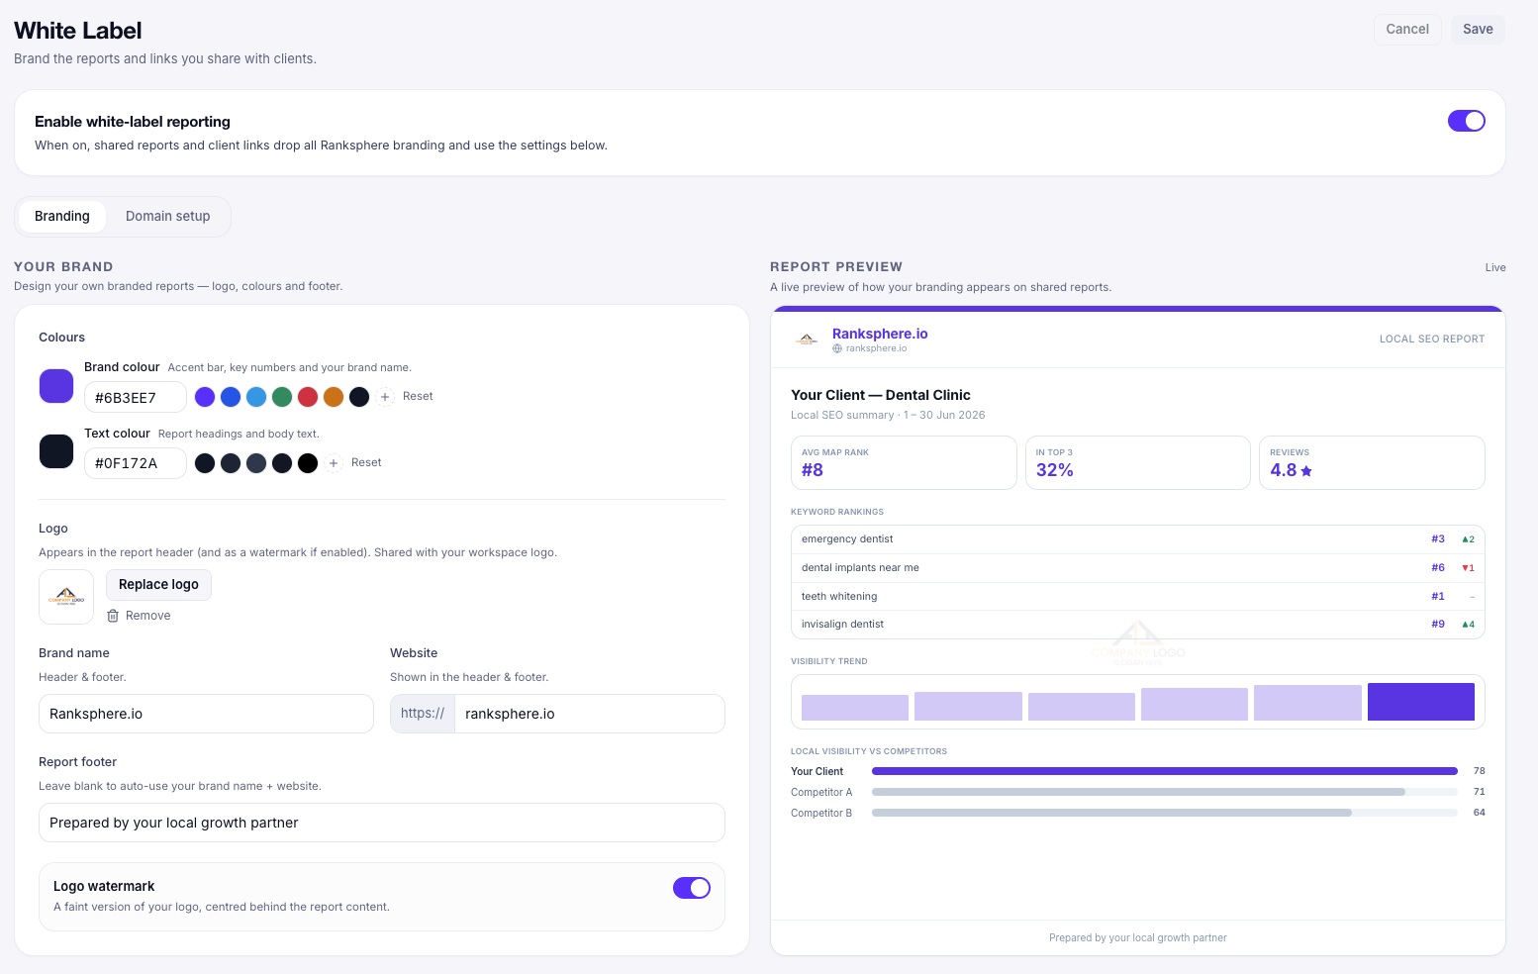The width and height of the screenshot is (1538, 974).
Task: Reset the text colour
Action: (366, 463)
